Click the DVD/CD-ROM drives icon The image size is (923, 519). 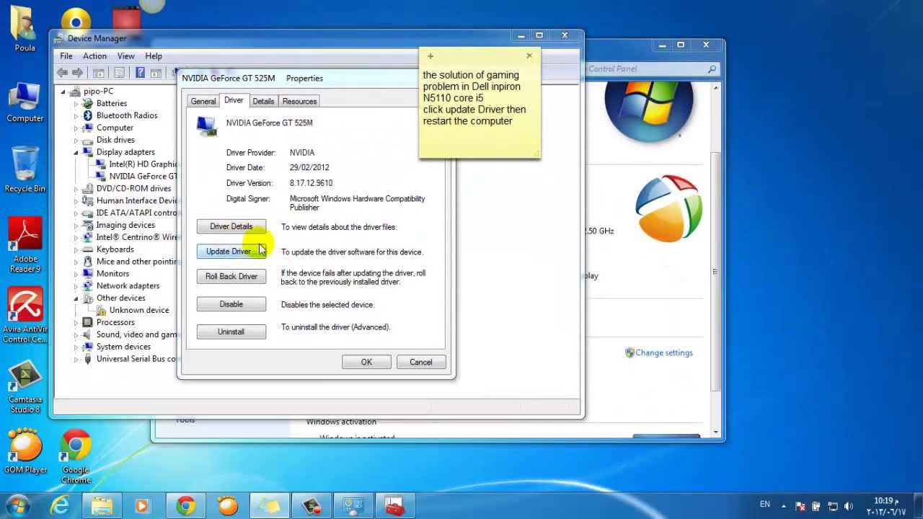point(87,188)
